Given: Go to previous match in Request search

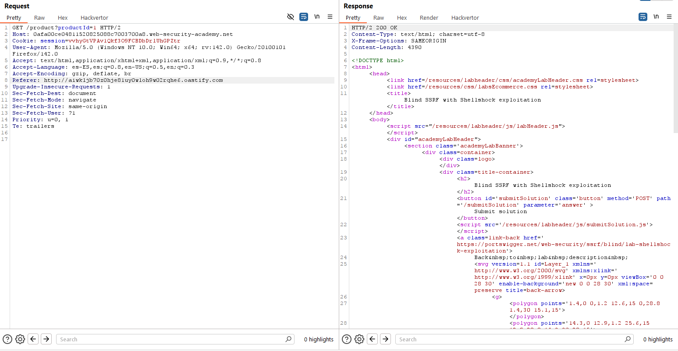Looking at the screenshot, I should point(33,339).
